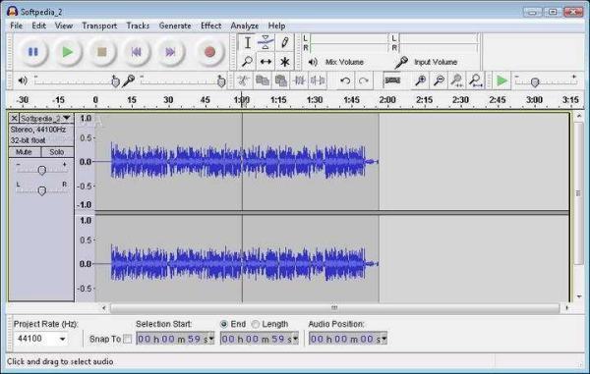Click the Zoom In magnifier icon

420,80
